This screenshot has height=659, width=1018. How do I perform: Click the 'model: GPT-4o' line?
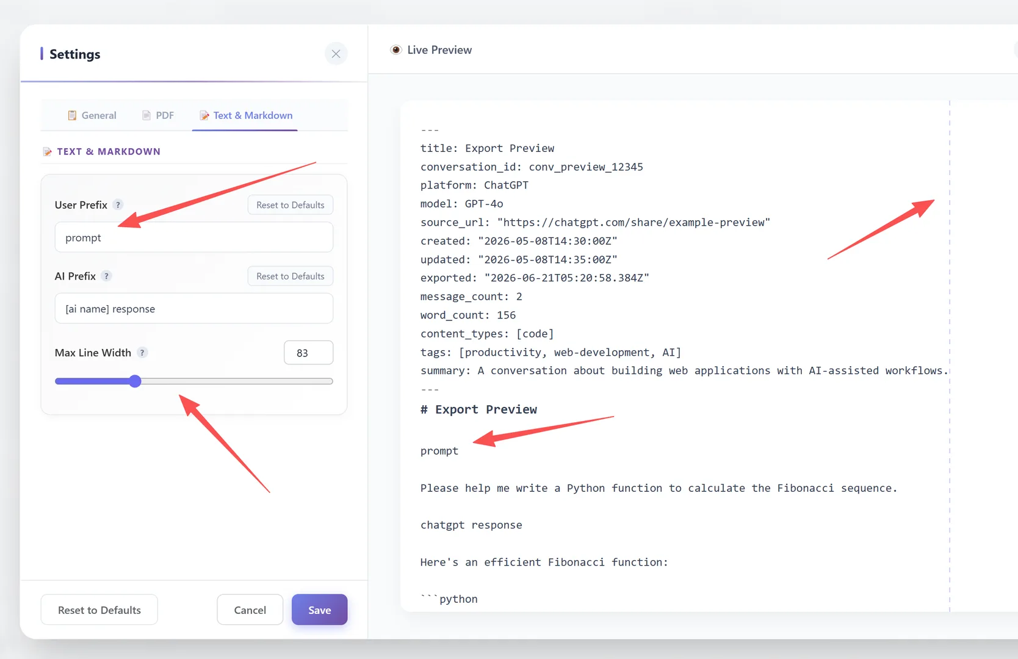tap(461, 204)
